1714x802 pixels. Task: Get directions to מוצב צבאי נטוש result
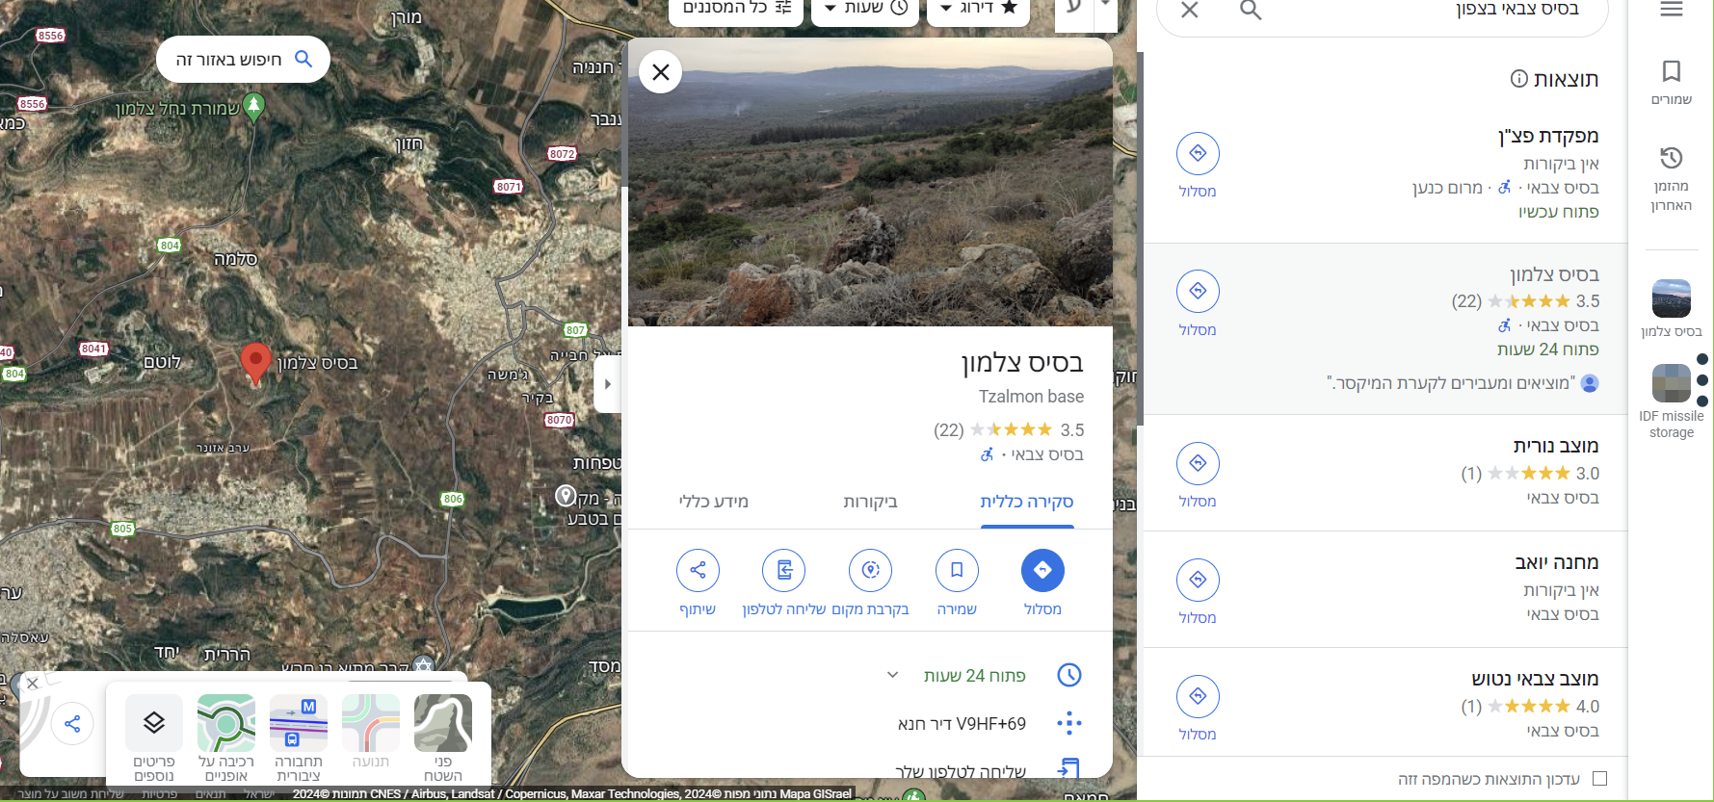click(1198, 696)
